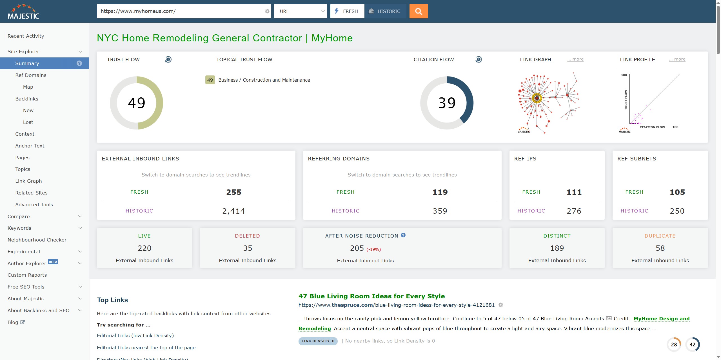Open Citation Flow history clock icon

tap(479, 59)
